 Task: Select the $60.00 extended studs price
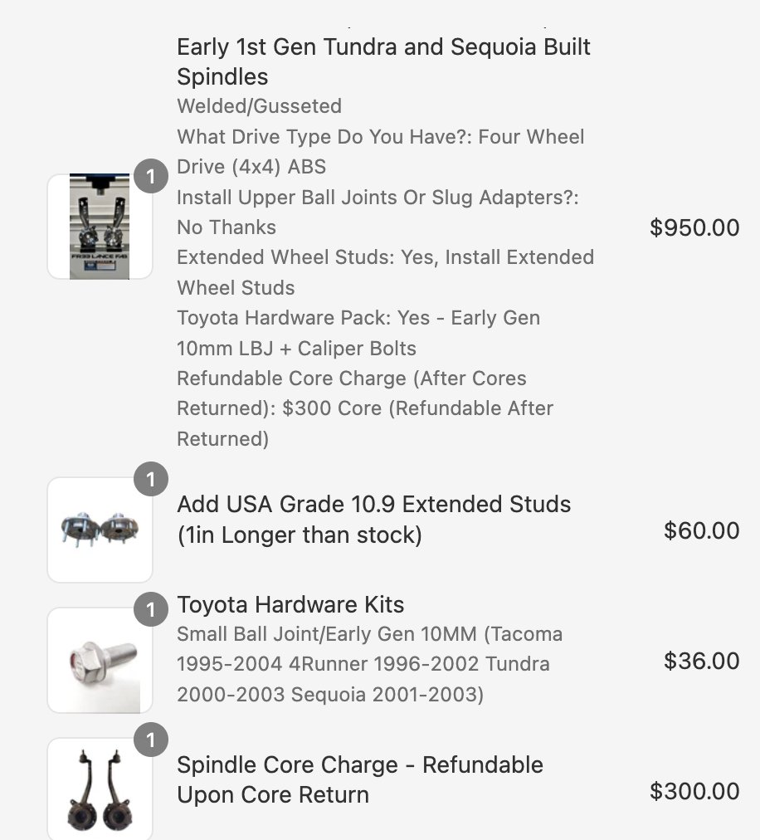(702, 530)
